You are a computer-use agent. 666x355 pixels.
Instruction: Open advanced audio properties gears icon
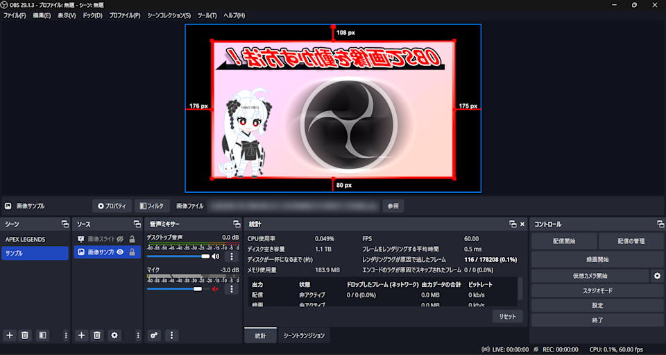click(x=154, y=336)
